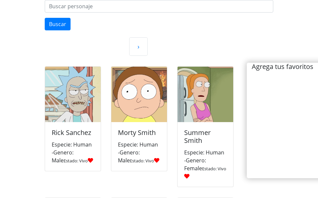Click Estado: Vivo on Summer Smith card

[x=214, y=169]
